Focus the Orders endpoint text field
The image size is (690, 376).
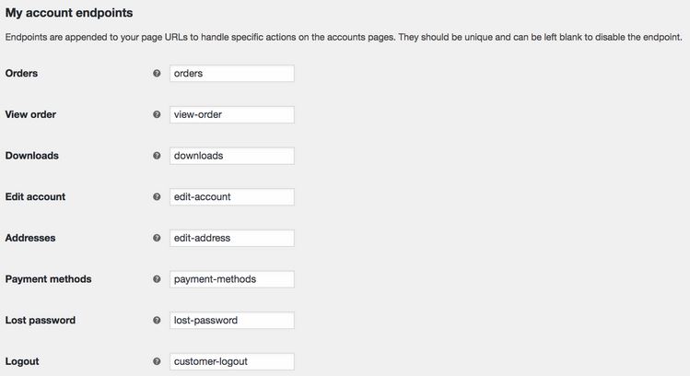pos(232,73)
